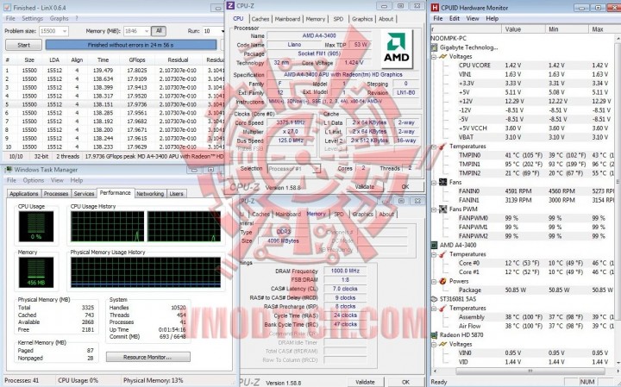Collapse the Gigabyte Temperatures node

434,147
